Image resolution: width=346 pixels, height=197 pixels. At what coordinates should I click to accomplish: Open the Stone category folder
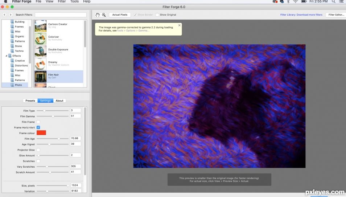coord(16,46)
